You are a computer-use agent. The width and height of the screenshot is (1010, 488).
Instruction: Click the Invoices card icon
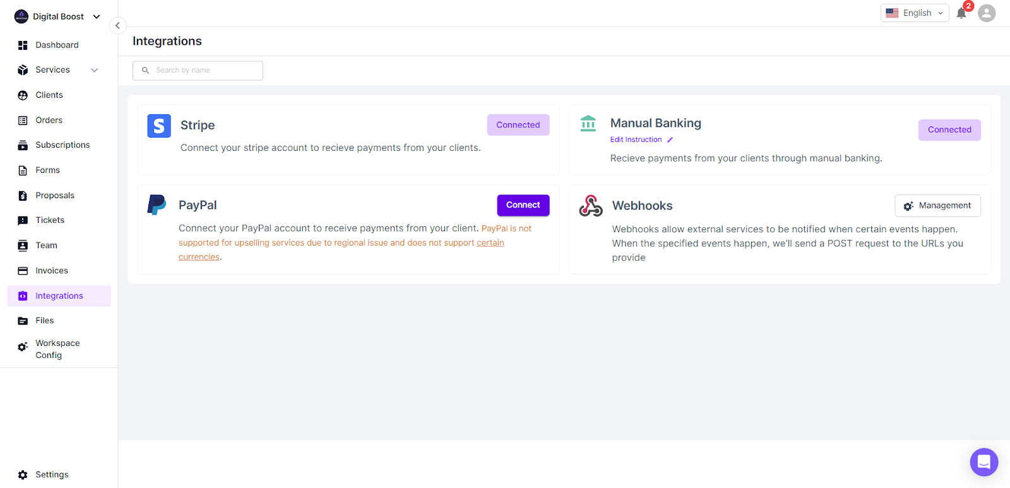pos(23,271)
